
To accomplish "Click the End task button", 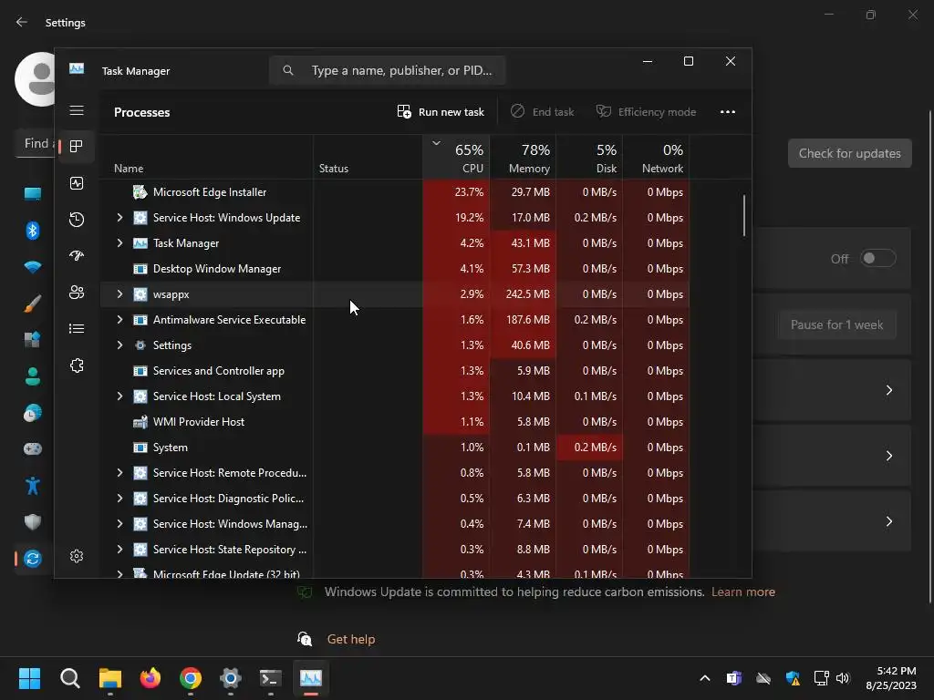I will click(543, 112).
